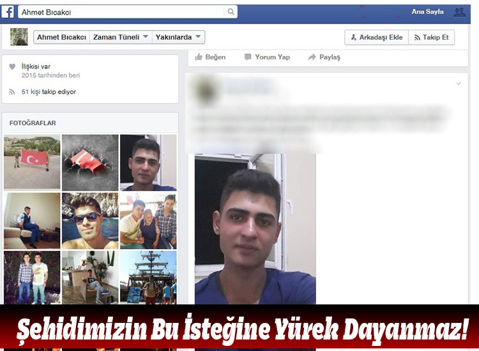This screenshot has height=351, width=479.
Task: Click the search input field
Action: pos(121,11)
